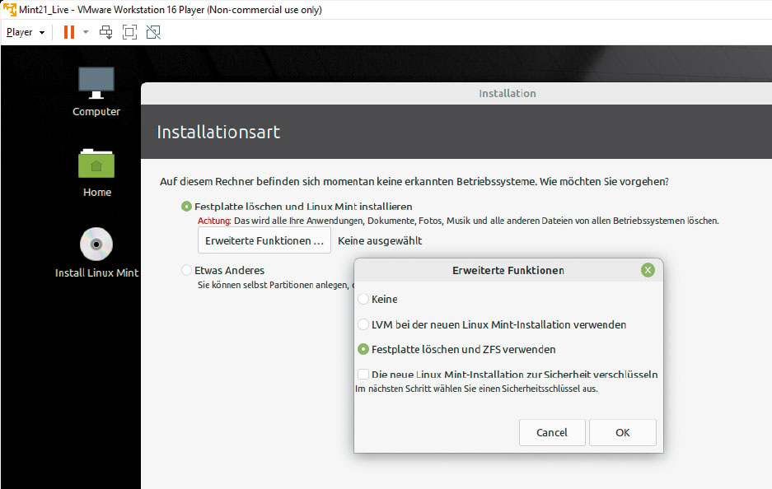Expand the power options arrow beside pause

(86, 32)
